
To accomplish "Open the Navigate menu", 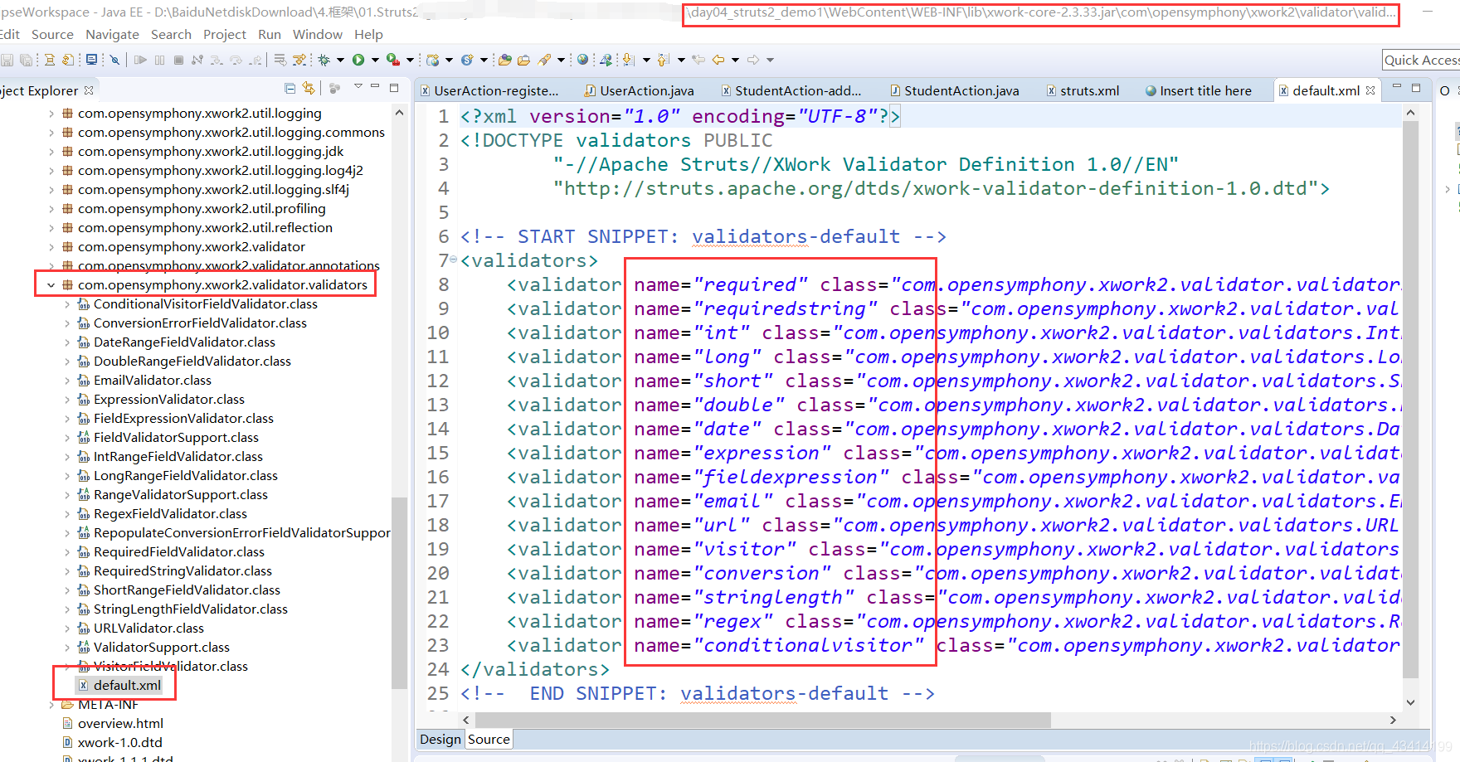I will coord(112,34).
